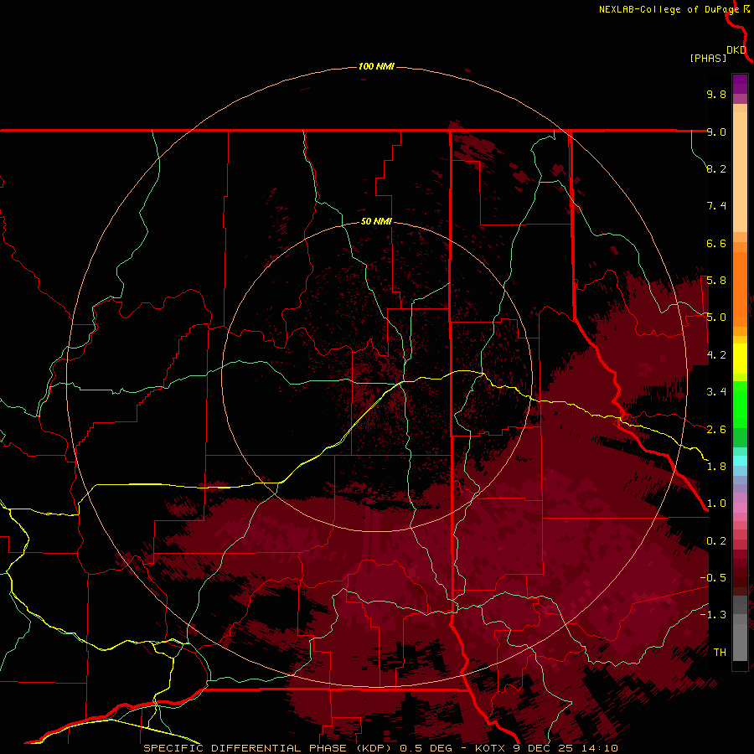754x754 pixels.
Task: Click the 1.0 value on the scale
Action: (x=716, y=504)
